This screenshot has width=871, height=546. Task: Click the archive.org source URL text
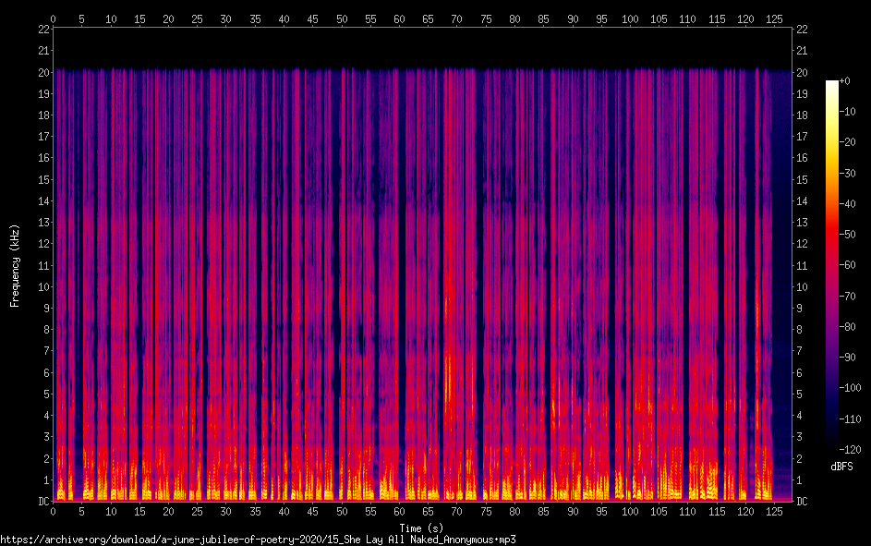point(258,540)
